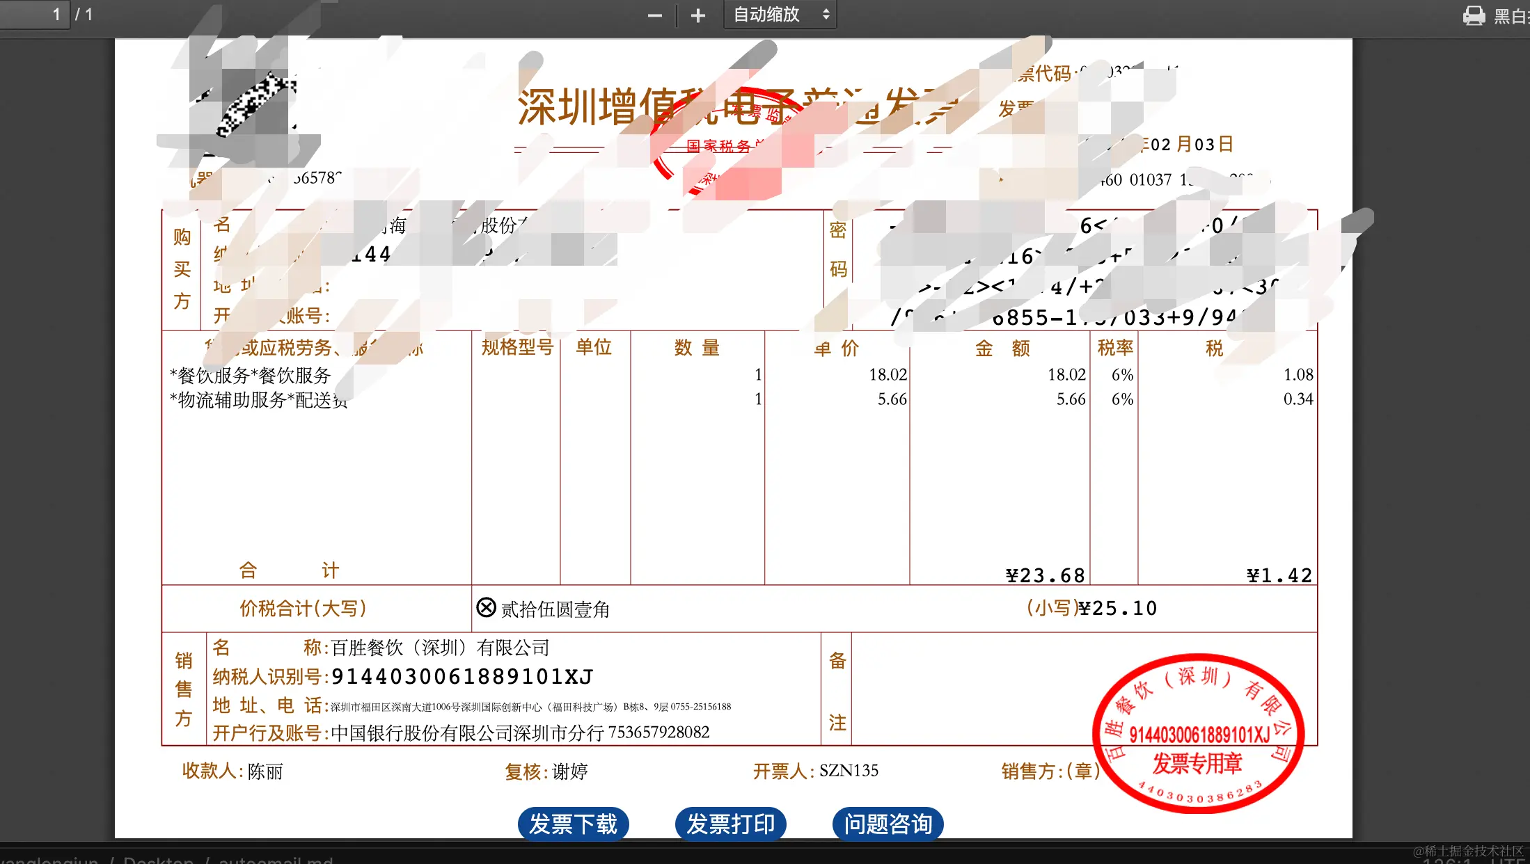Click total amount ¥23.68
The height and width of the screenshot is (864, 1530).
(x=1046, y=575)
